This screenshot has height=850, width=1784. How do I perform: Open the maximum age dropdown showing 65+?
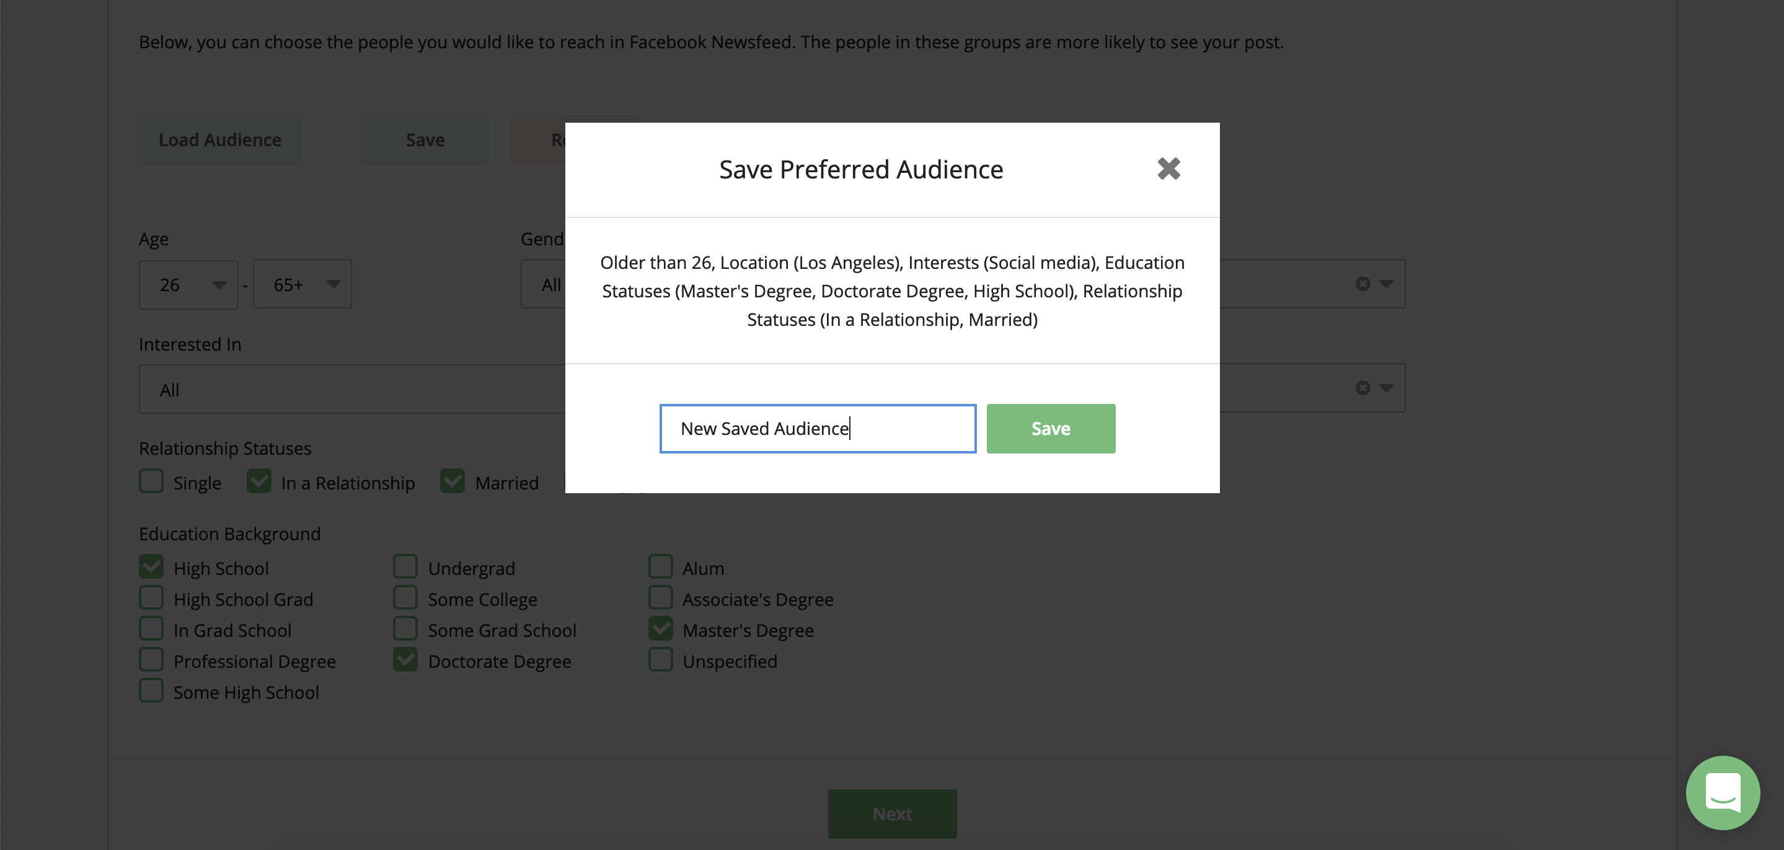coord(302,284)
